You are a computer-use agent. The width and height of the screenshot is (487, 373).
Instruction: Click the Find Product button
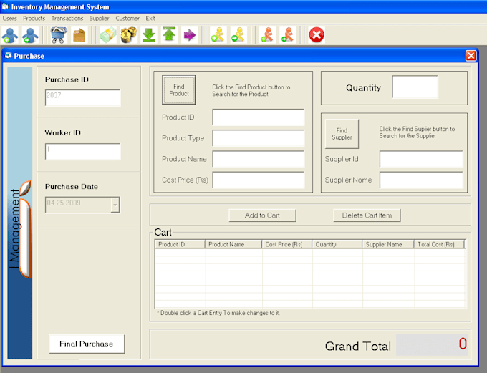click(179, 89)
